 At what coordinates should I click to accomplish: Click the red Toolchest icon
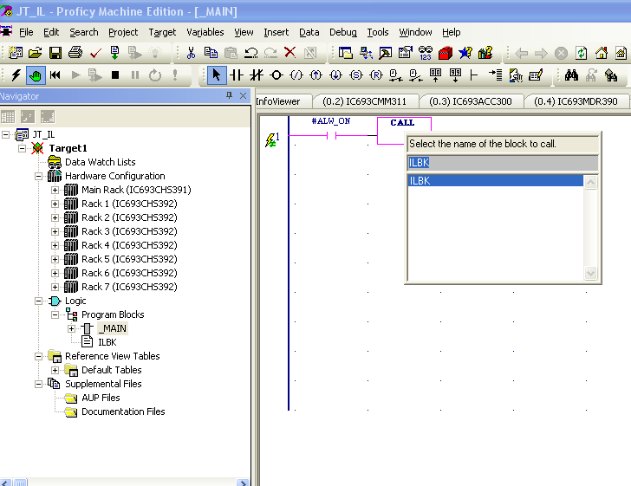click(x=446, y=53)
